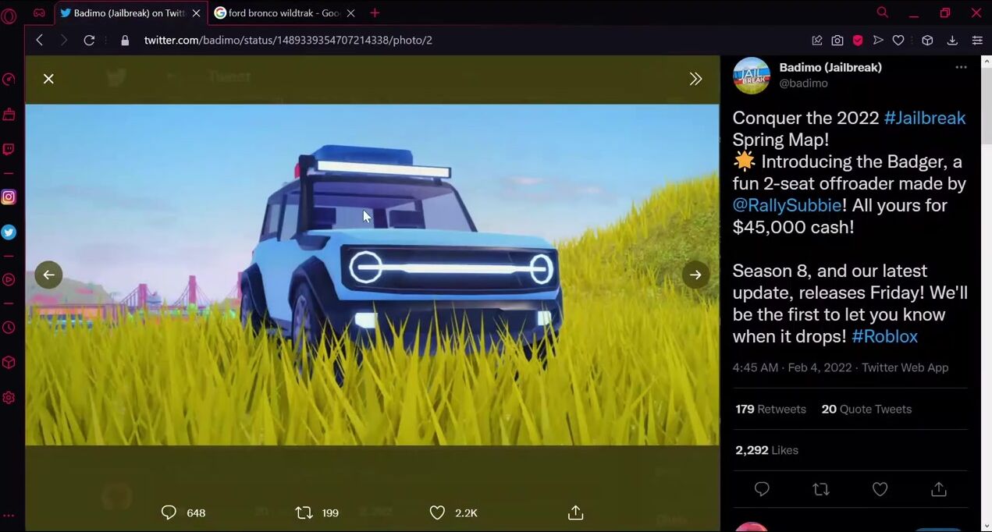Open the History clock in the sidebar
Screen dimensions: 992x532
coord(9,328)
